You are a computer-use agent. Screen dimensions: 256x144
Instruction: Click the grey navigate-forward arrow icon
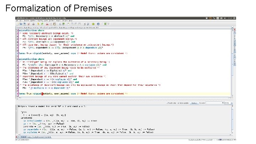(108, 24)
